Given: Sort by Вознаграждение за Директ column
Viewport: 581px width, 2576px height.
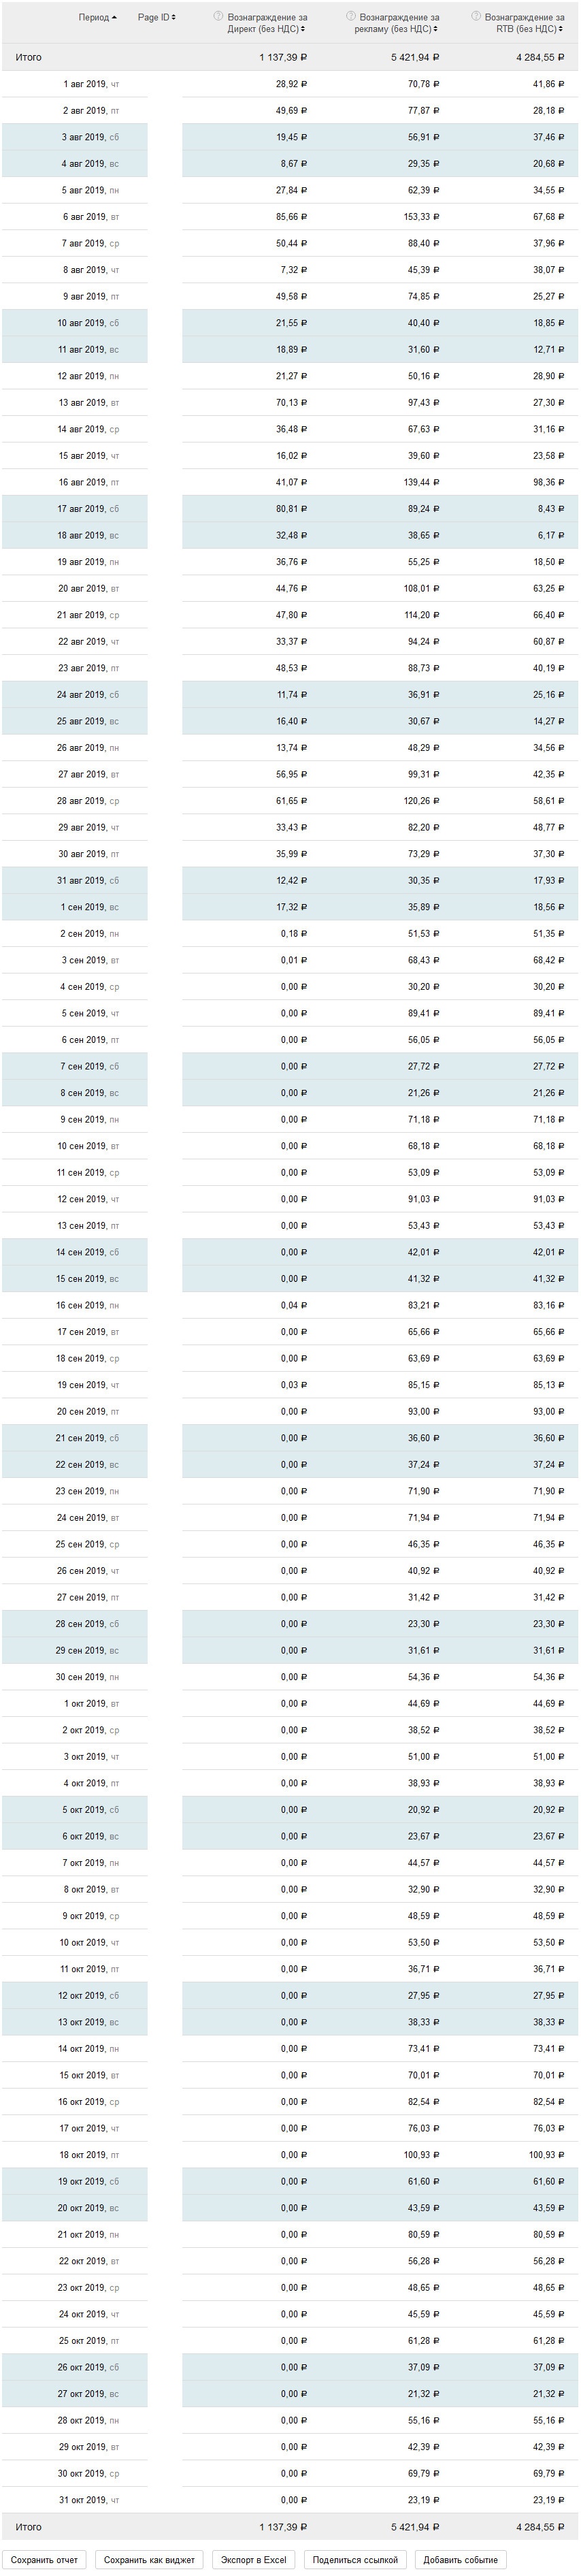Looking at the screenshot, I should coord(265,23).
